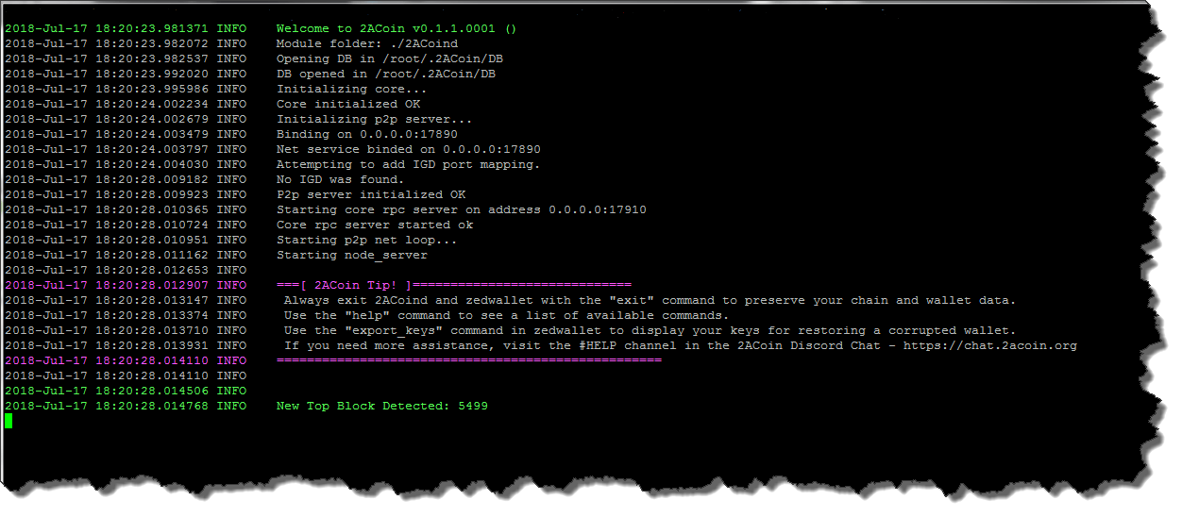Click "Opening DB in /root/.2ACoin/DB" line

point(389,58)
